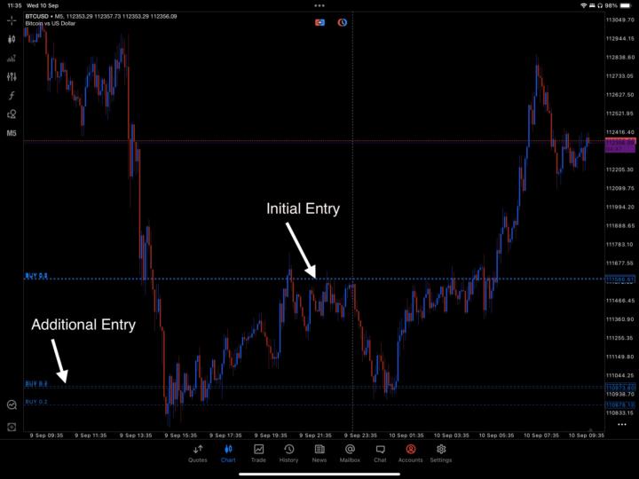Open the iPad multitasking three-dots menu
Screen dimensions: 639x479
pyautogui.click(x=319, y=5)
